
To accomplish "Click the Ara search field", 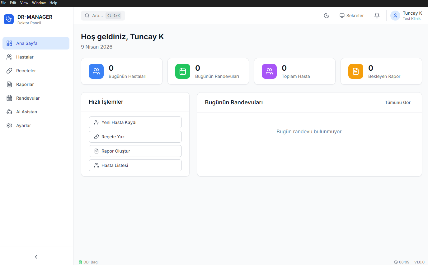I will [103, 15].
